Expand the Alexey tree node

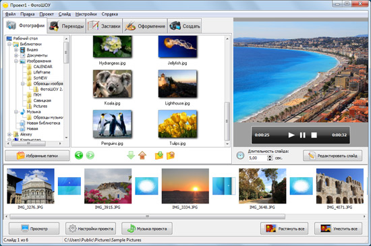point(9,135)
